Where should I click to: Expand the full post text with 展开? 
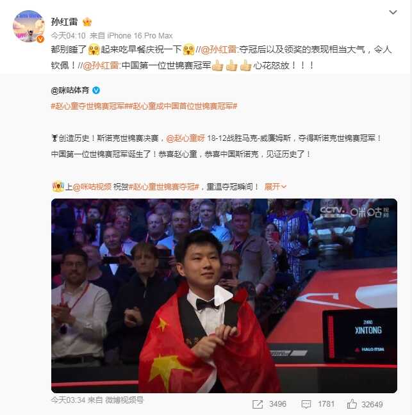tap(276, 187)
